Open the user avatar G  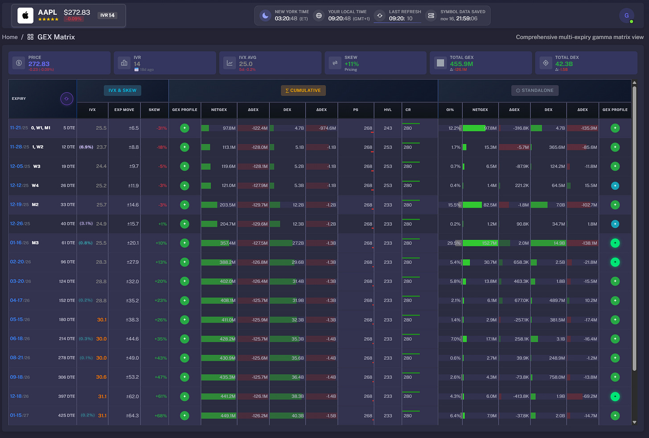[626, 16]
